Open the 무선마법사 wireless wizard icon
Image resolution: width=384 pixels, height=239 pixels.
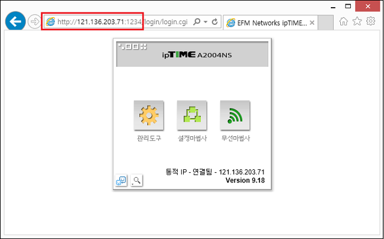coord(235,115)
